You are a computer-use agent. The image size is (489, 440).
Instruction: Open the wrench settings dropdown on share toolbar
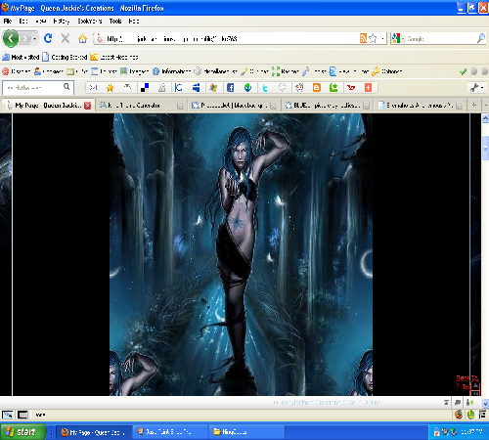point(476,87)
